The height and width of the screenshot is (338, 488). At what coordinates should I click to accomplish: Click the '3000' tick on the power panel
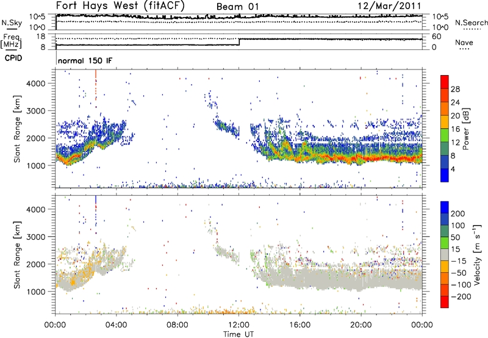coord(35,111)
